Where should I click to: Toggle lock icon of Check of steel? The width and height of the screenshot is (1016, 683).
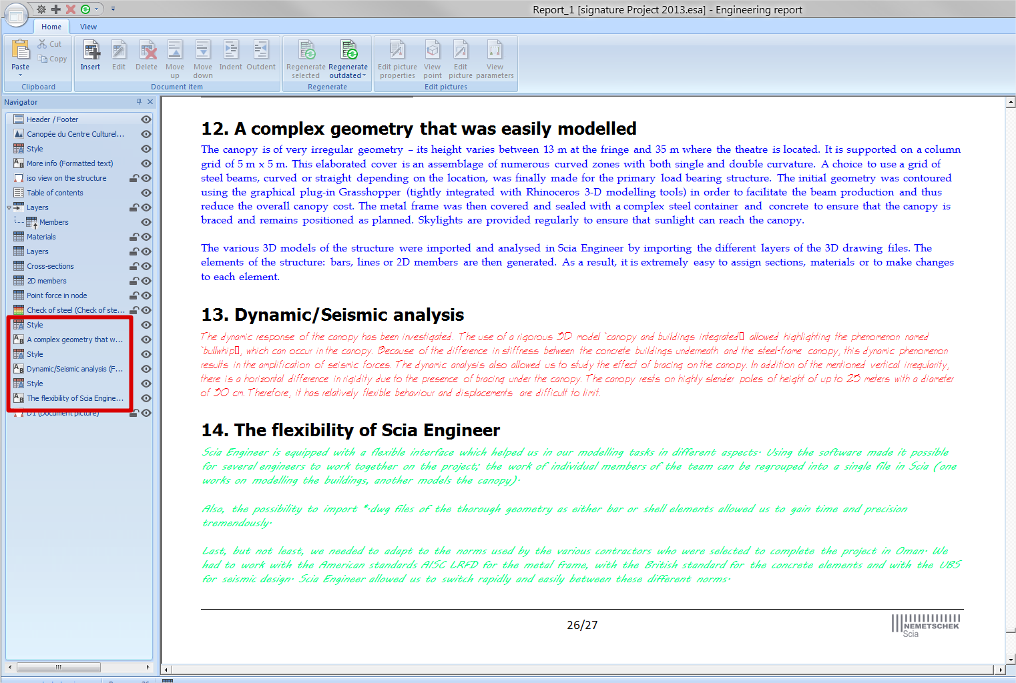point(134,310)
